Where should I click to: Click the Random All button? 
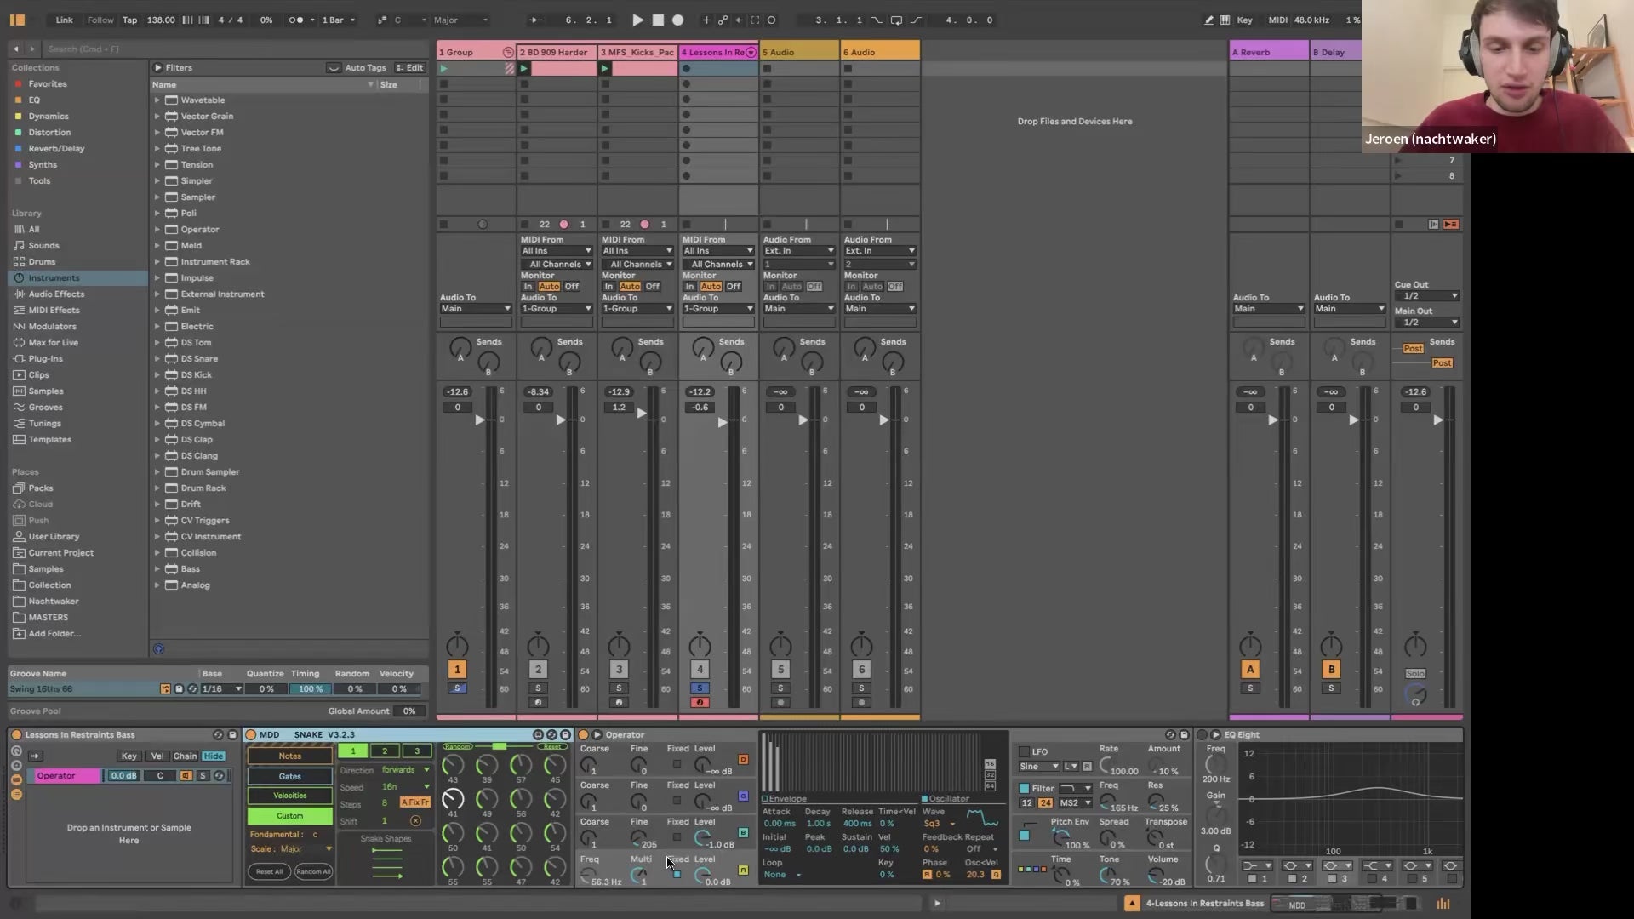coord(313,871)
